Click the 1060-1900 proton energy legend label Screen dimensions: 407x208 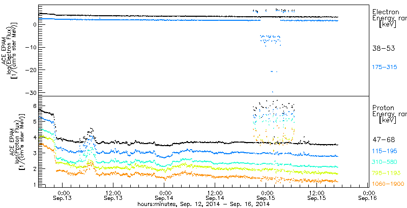pos(388,184)
